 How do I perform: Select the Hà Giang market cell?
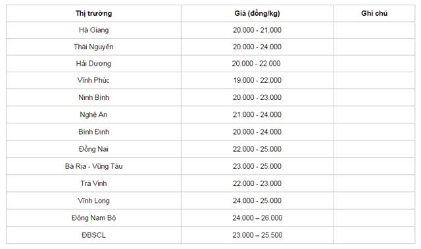pos(93,30)
